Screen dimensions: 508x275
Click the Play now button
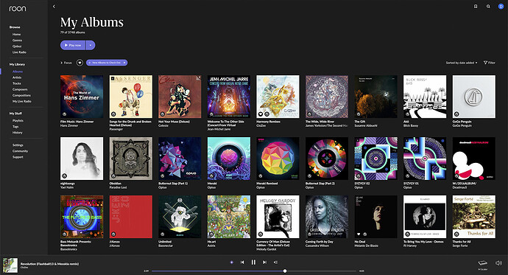pyautogui.click(x=73, y=46)
